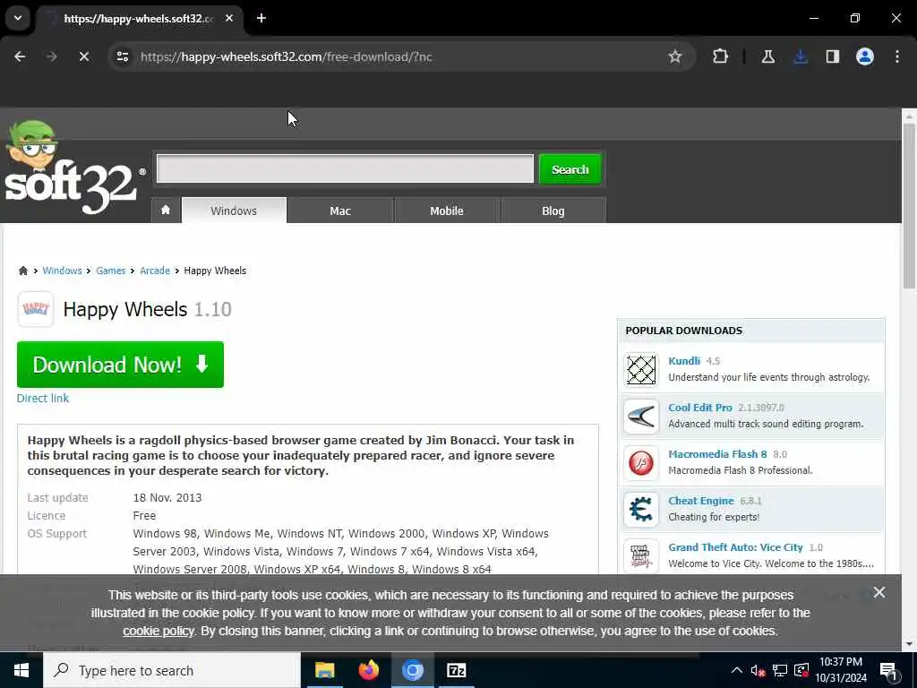Open the notifications center icon

(888, 670)
